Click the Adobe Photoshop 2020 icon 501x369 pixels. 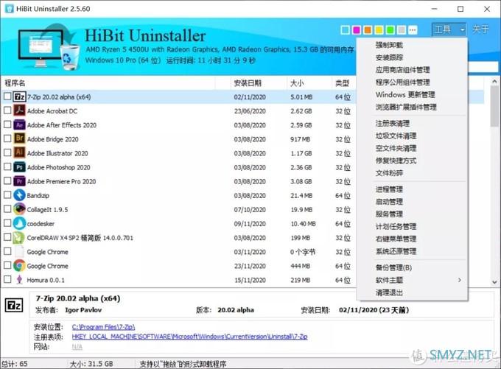click(x=19, y=166)
